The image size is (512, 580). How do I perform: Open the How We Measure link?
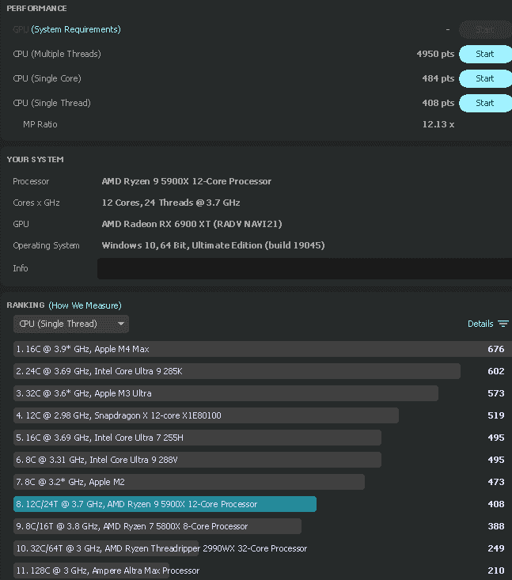click(85, 305)
